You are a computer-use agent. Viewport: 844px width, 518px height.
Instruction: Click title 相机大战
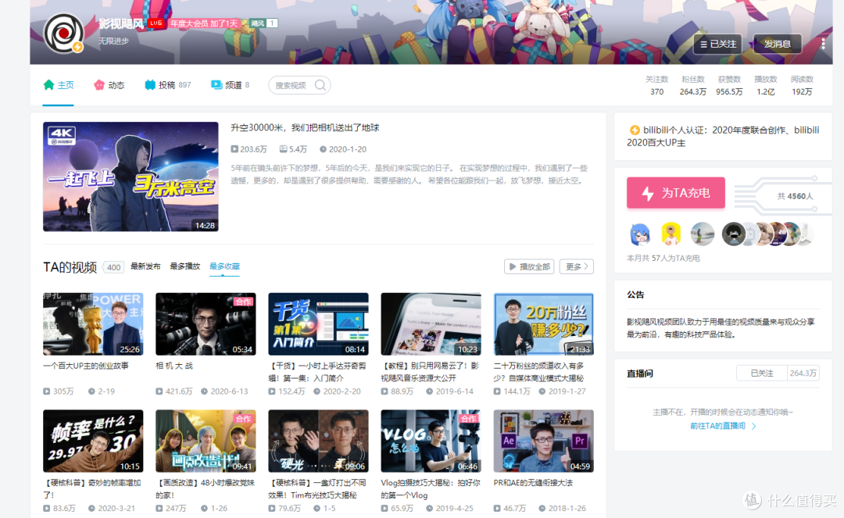pyautogui.click(x=173, y=366)
